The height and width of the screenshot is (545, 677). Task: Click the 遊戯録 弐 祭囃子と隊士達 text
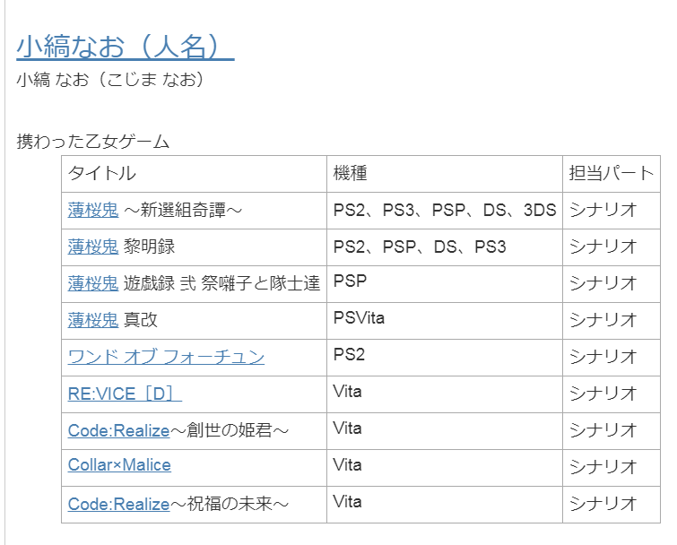coord(221,284)
